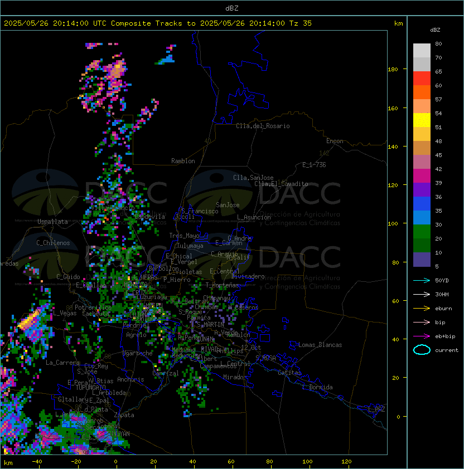
Task: Click the '-20' tick on the bottom axis
Action: tap(76, 462)
